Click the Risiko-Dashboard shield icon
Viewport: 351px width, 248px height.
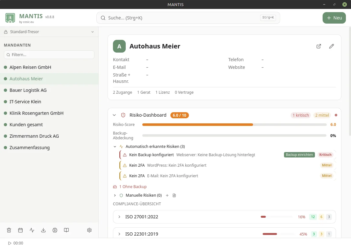[x=123, y=115]
